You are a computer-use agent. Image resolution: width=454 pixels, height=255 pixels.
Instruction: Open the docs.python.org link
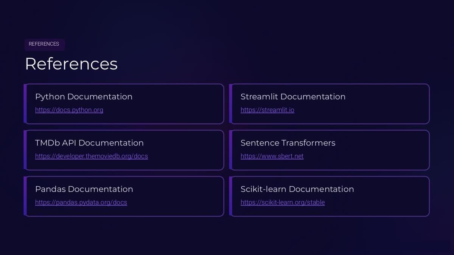(69, 110)
